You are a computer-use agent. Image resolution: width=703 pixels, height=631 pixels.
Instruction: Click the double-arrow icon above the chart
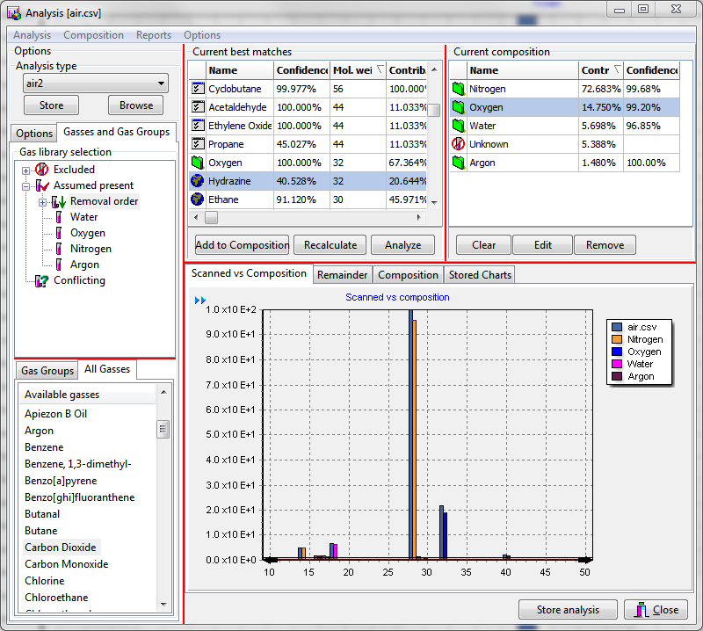pos(200,301)
